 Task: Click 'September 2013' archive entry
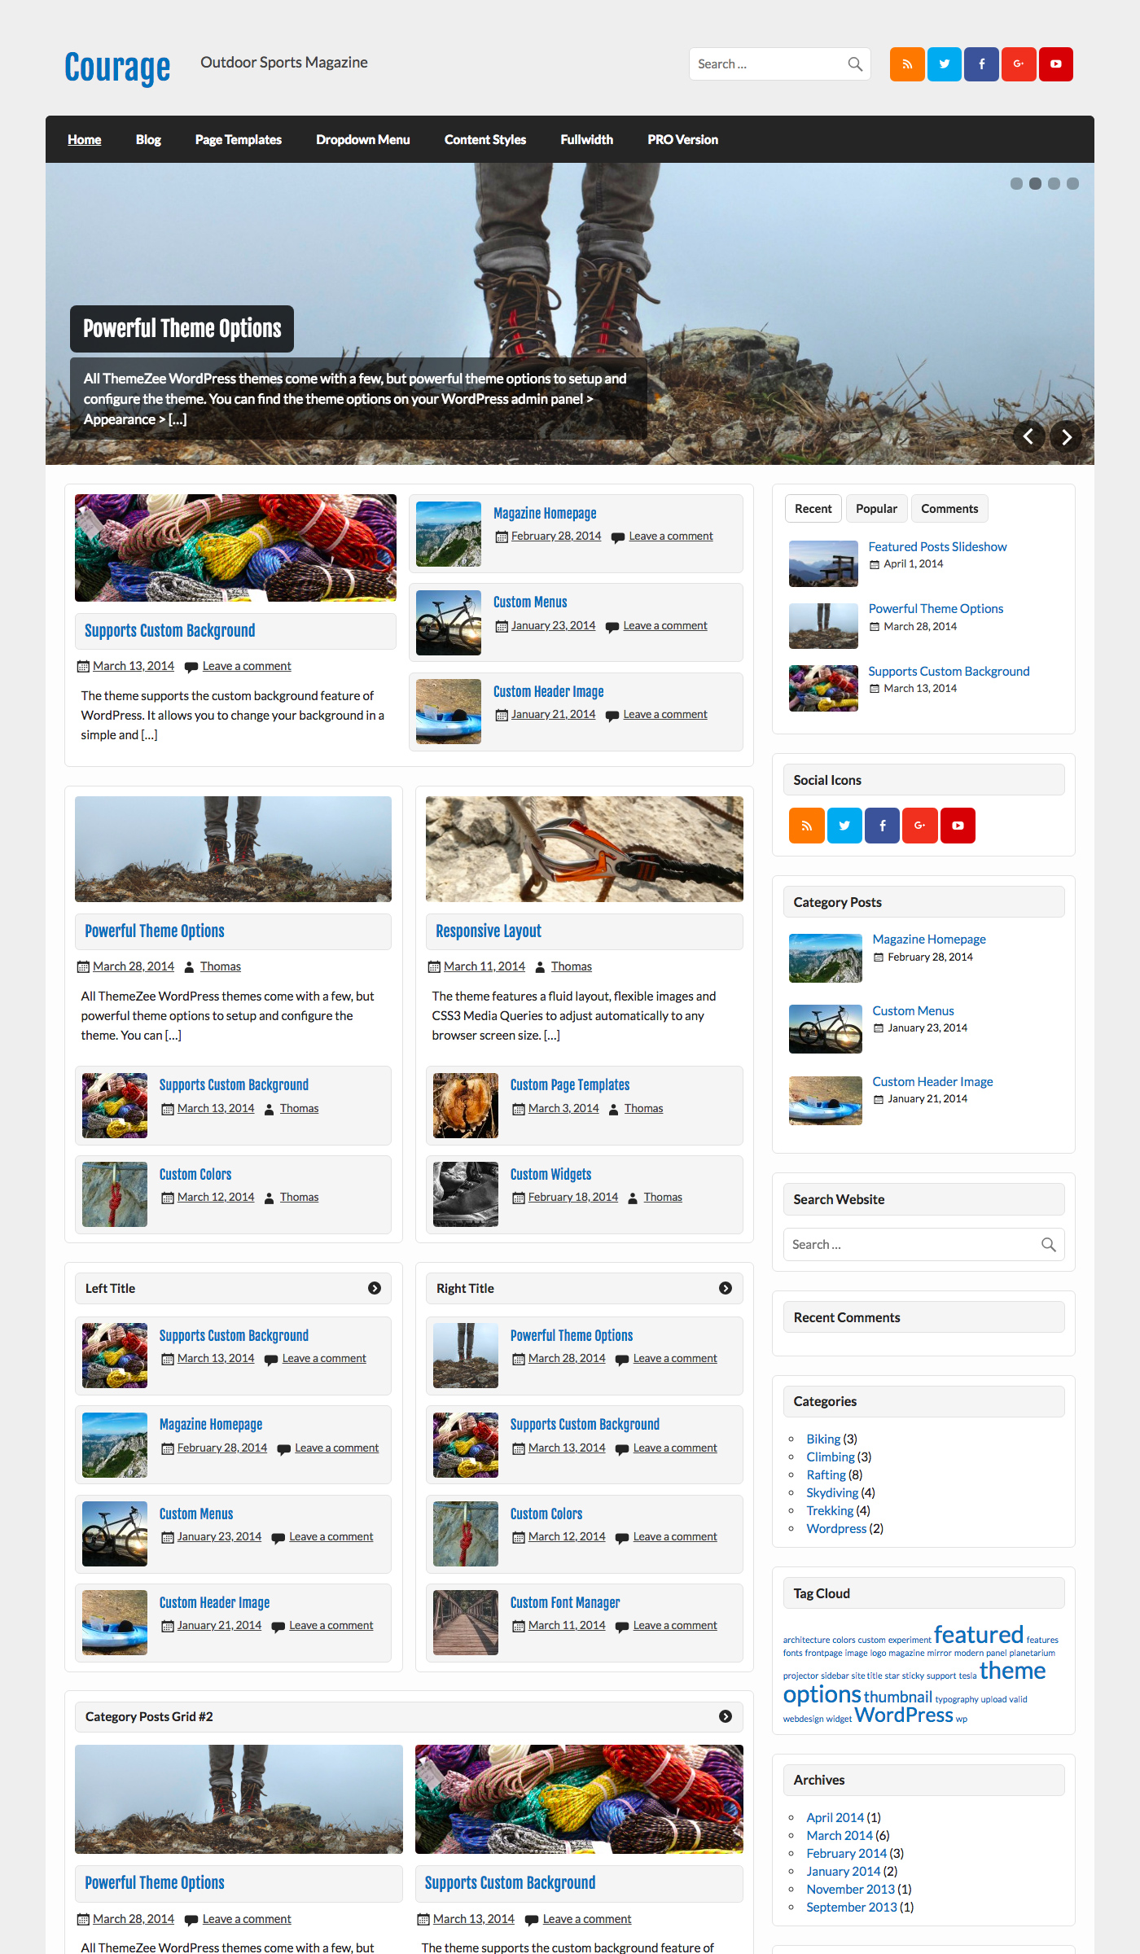coord(852,1907)
